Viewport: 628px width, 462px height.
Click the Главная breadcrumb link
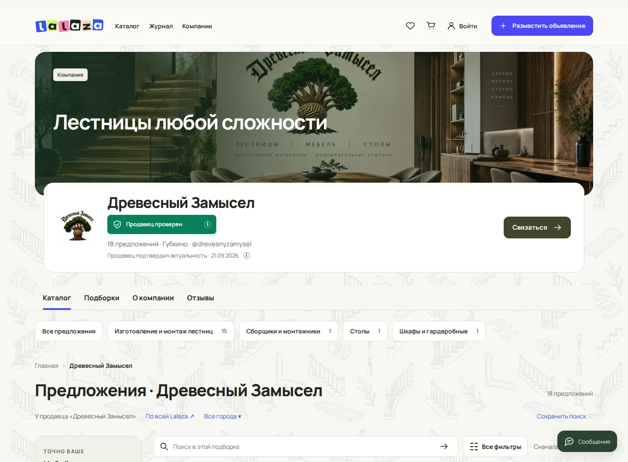47,366
